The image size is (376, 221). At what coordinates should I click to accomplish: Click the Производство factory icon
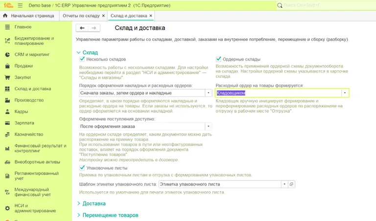tap(7, 100)
